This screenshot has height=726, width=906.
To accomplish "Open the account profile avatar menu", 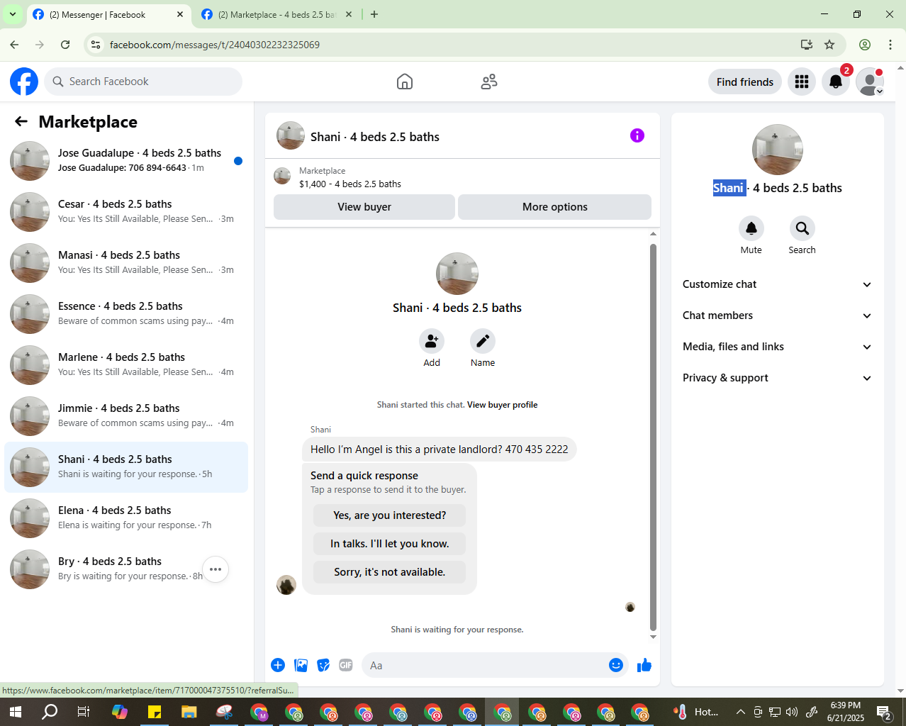I will [870, 82].
